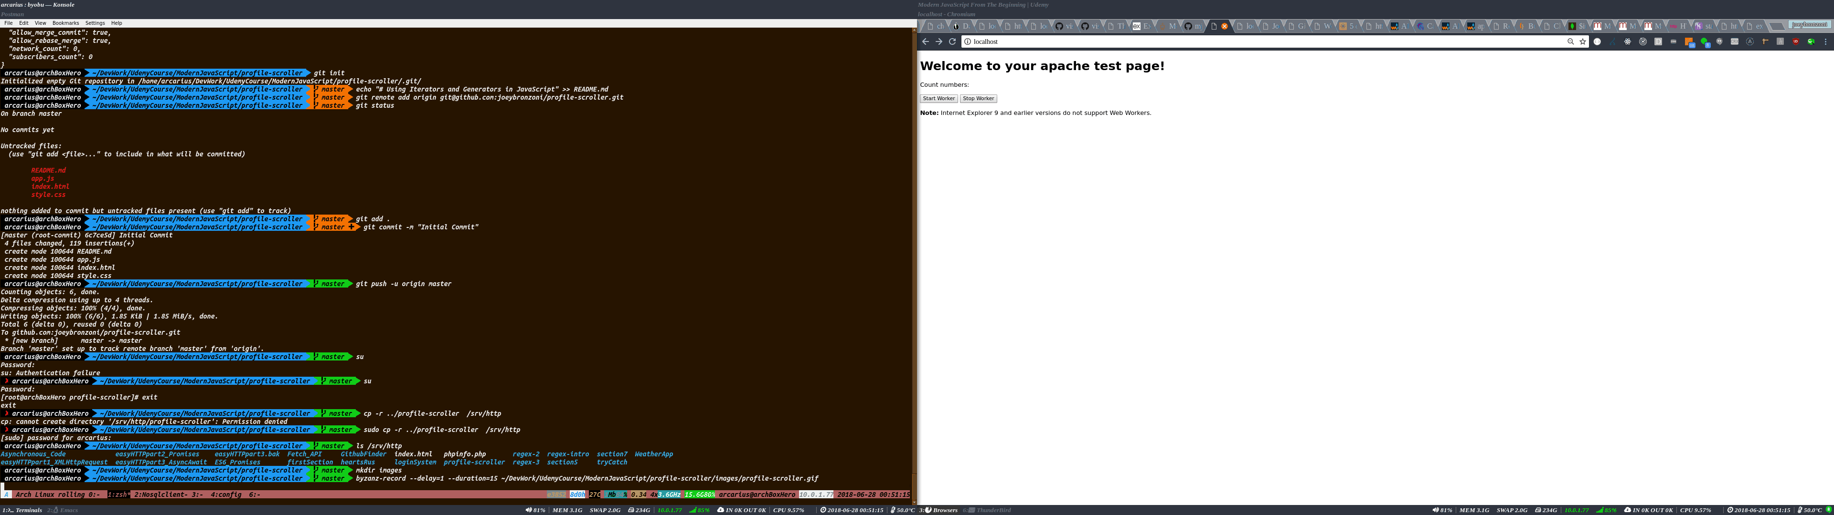Open Chromium three-dot menu
This screenshot has height=515, width=1834.
coord(1825,41)
